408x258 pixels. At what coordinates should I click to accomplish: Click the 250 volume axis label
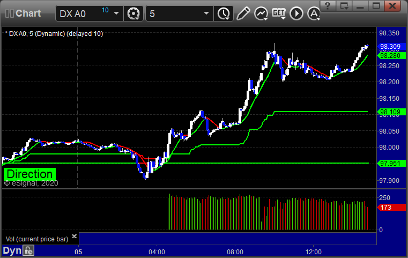(x=384, y=197)
